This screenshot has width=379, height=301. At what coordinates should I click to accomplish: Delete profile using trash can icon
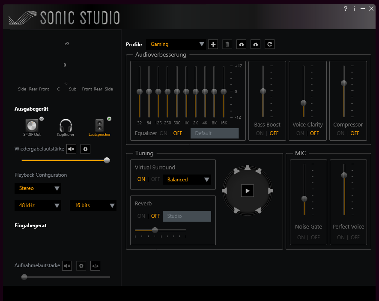[x=227, y=44]
